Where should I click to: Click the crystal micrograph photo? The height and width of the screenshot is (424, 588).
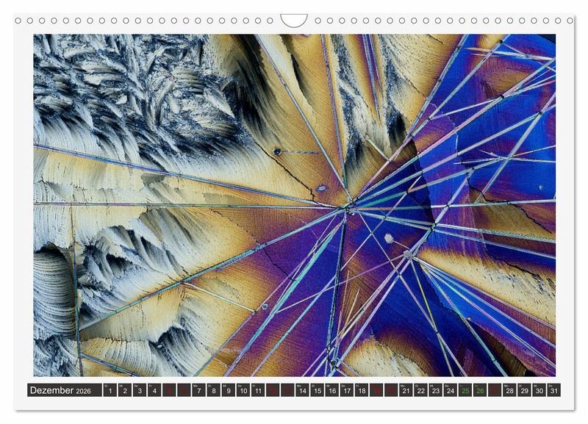294,206
